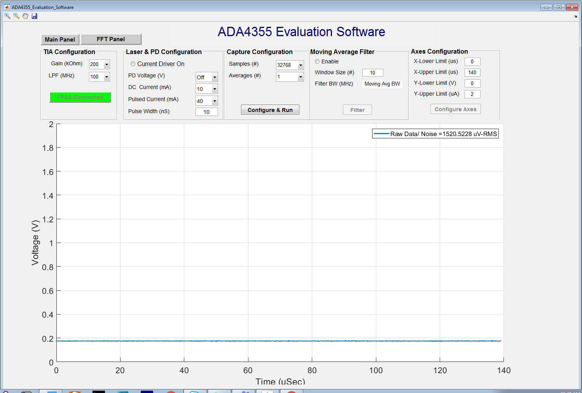Select the Main Panel tab
This screenshot has height=393, width=582.
tap(60, 39)
